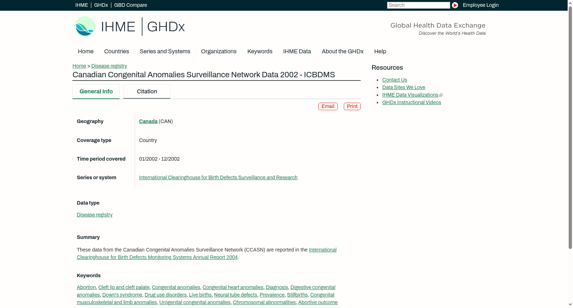Switch to the Citation tab
573x308 pixels.
(147, 92)
